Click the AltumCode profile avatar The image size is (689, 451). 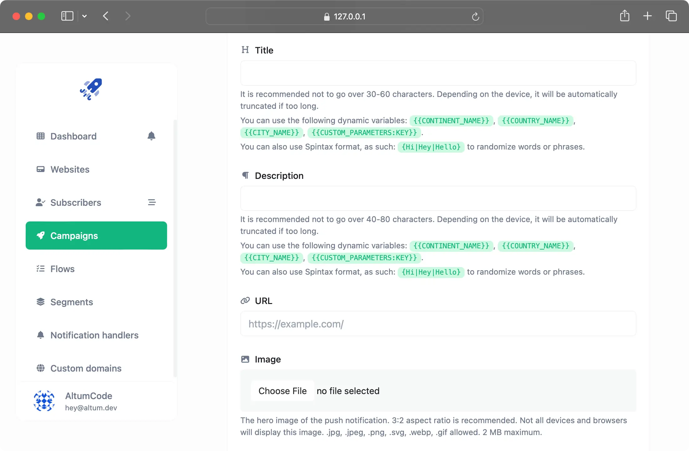[x=44, y=401]
